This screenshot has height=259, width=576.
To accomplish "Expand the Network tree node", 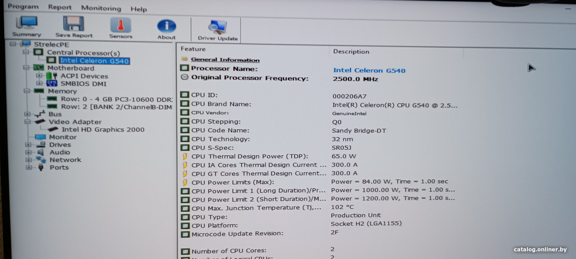I will click(x=28, y=160).
